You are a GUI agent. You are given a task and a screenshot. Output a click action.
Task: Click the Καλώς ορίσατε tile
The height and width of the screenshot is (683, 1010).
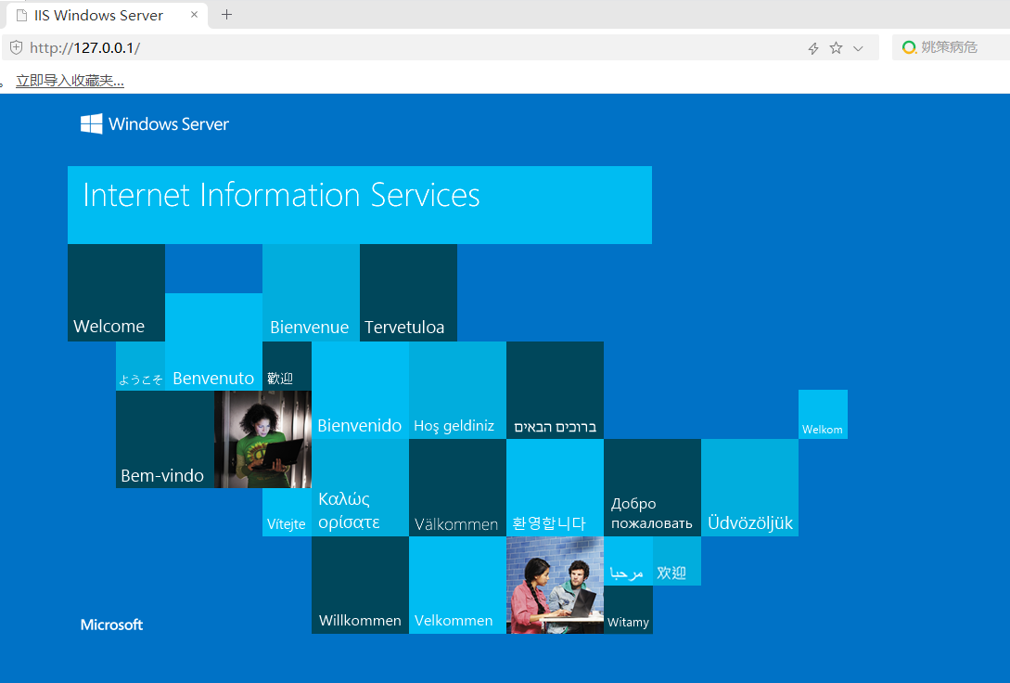(360, 488)
